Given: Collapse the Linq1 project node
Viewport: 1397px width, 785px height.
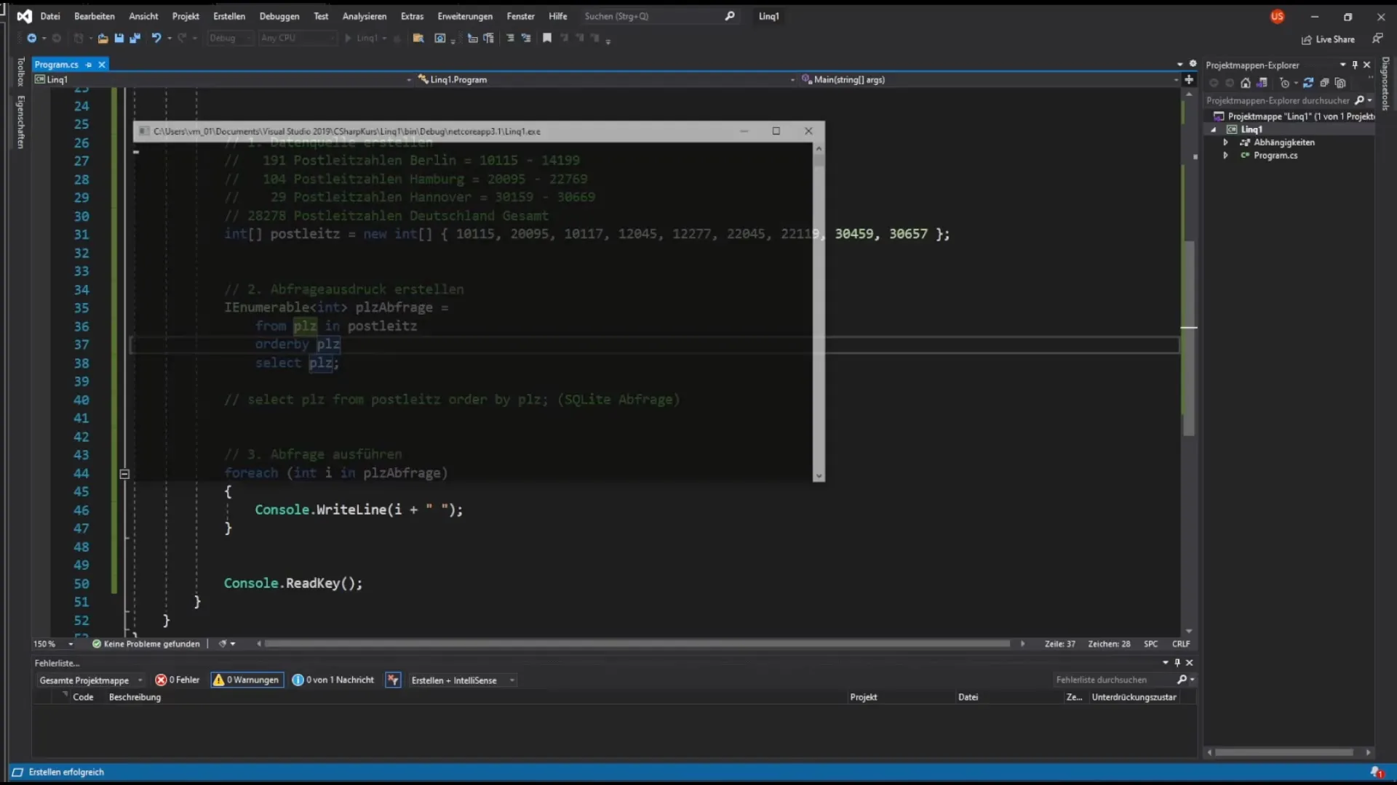Looking at the screenshot, I should pyautogui.click(x=1214, y=129).
